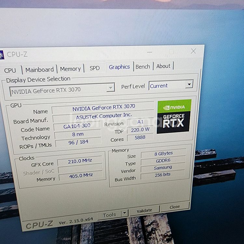Click the GPU Name field value

(x=103, y=108)
